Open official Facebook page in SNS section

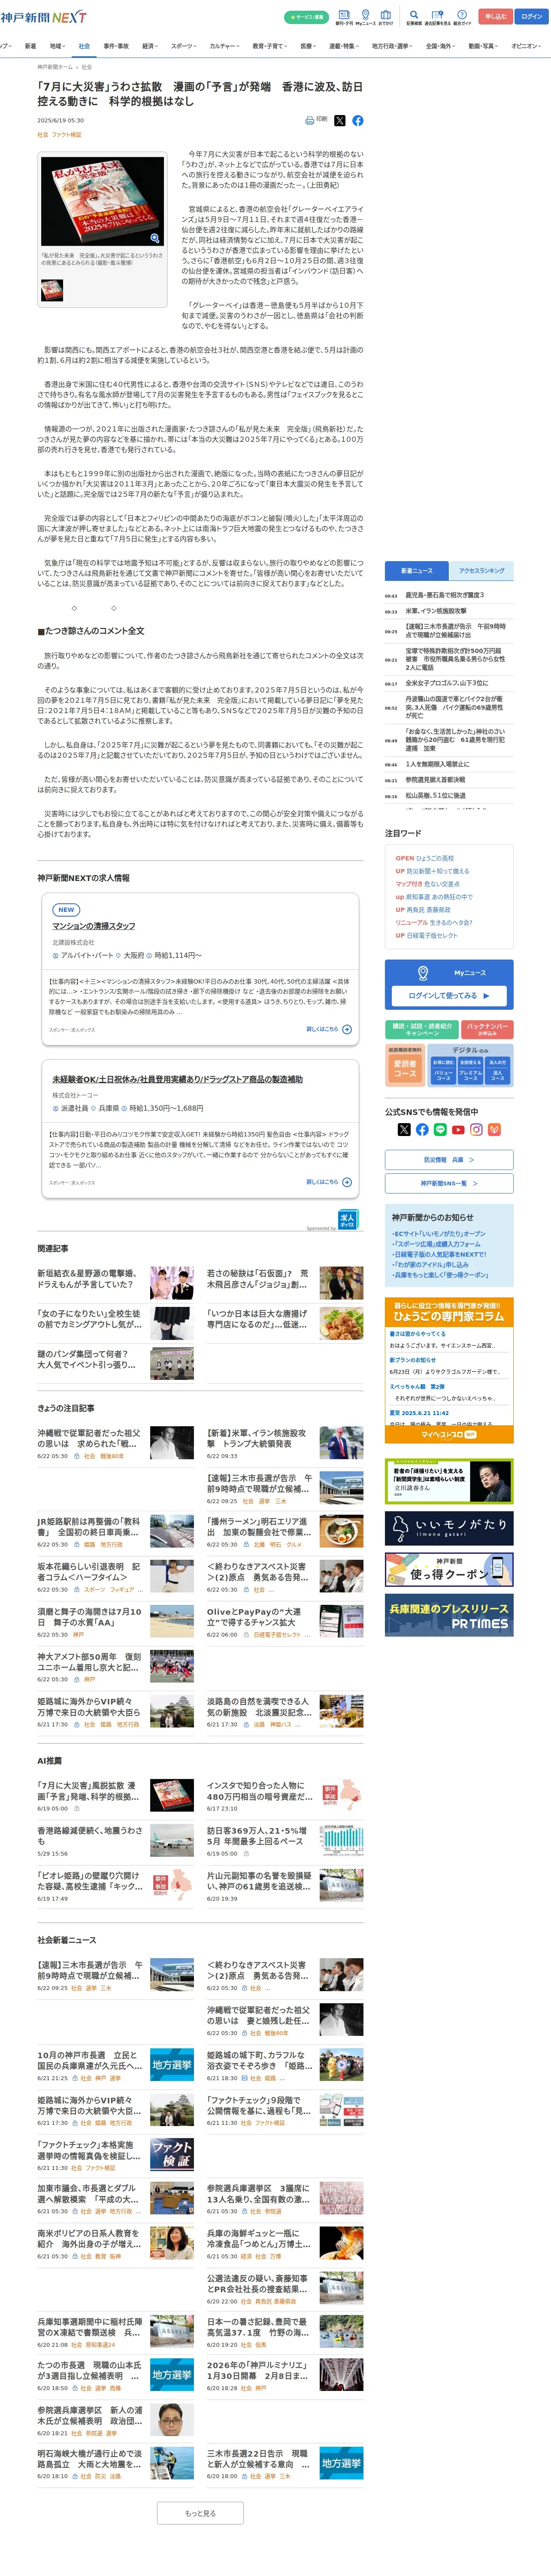coord(422,1129)
